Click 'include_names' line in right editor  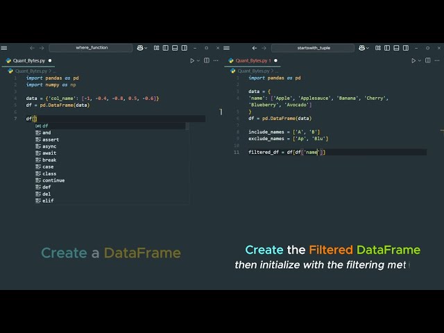(284, 132)
